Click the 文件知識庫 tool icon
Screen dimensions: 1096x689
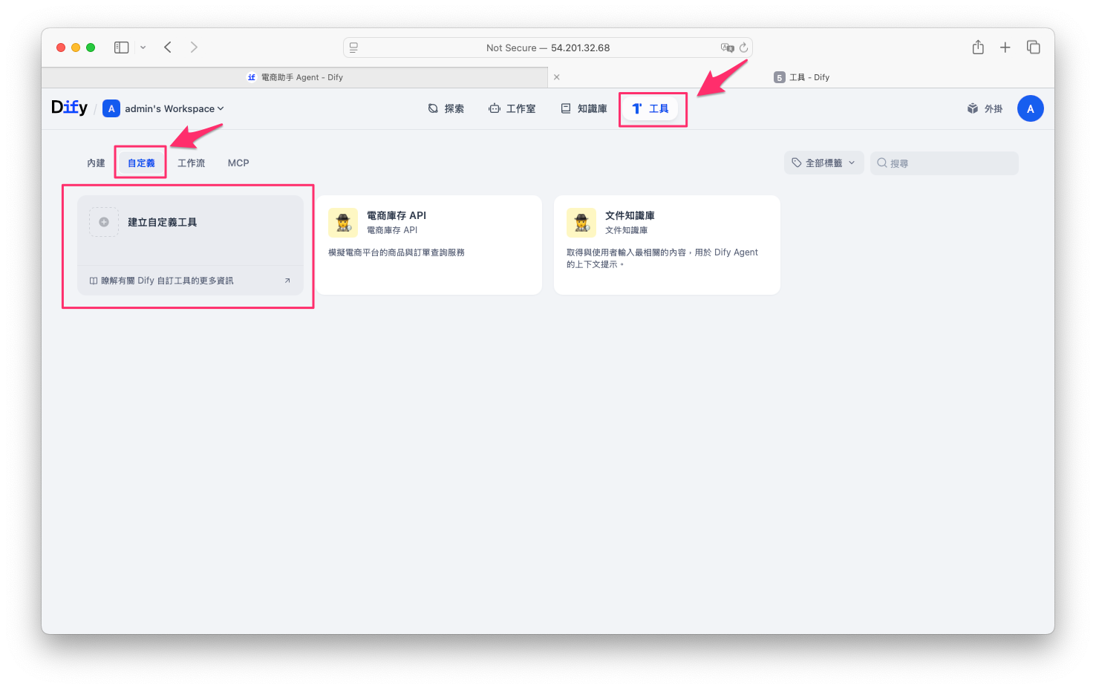coord(581,222)
